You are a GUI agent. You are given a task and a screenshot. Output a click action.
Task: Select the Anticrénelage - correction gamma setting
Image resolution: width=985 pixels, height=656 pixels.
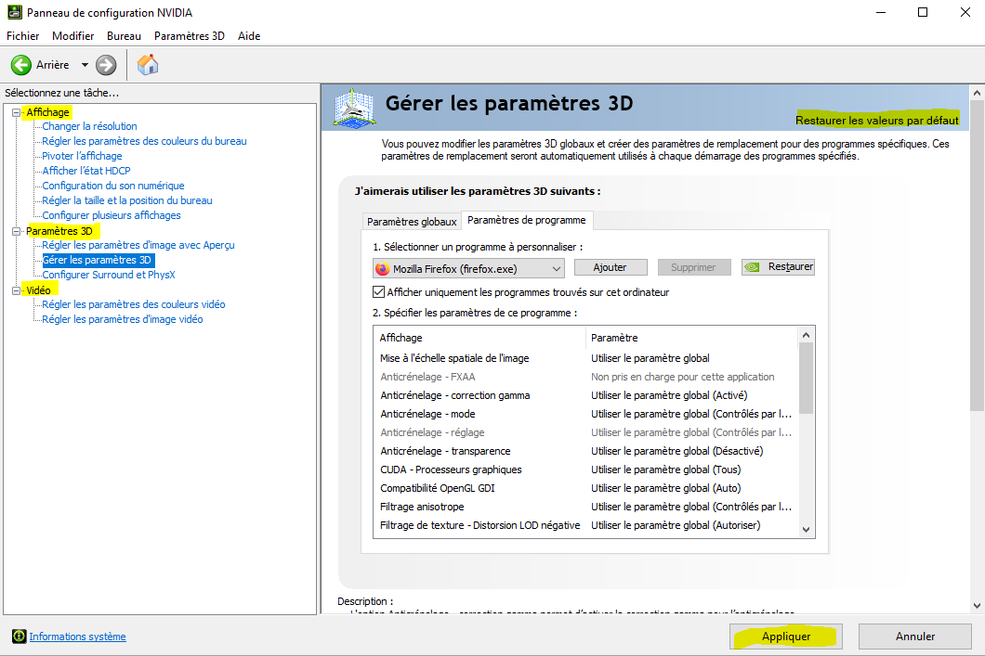(586, 395)
